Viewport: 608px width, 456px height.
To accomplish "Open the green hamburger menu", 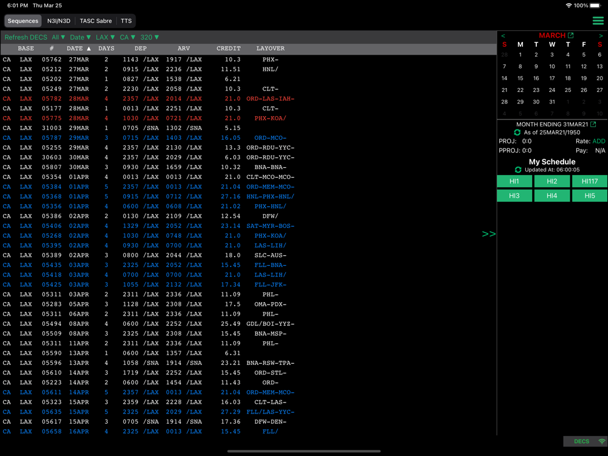I will tap(598, 21).
